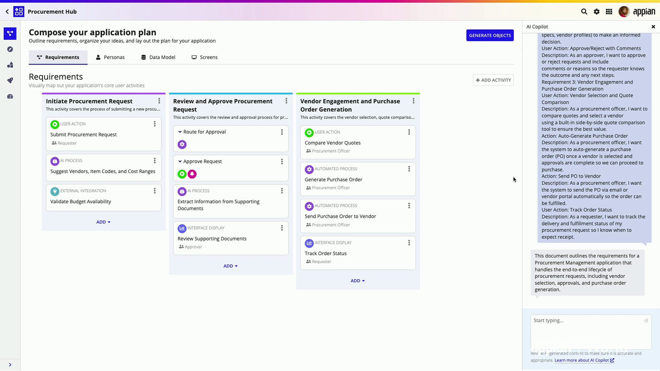
Task: Click the compass icon in left sidebar
Action: point(10,49)
